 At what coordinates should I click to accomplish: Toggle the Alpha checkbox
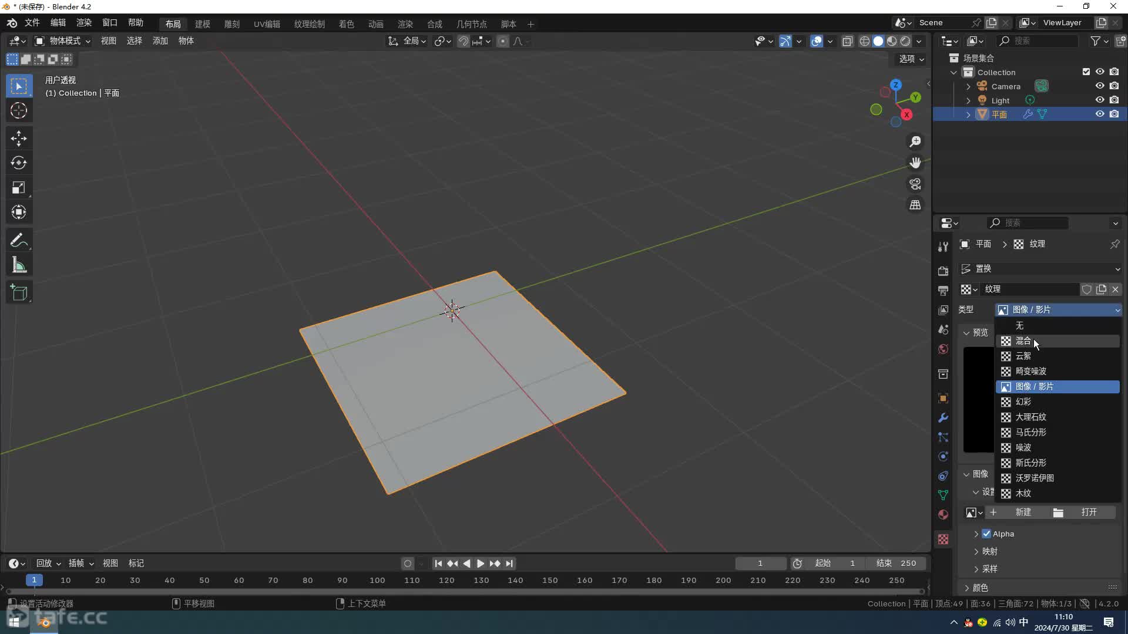[x=986, y=534]
